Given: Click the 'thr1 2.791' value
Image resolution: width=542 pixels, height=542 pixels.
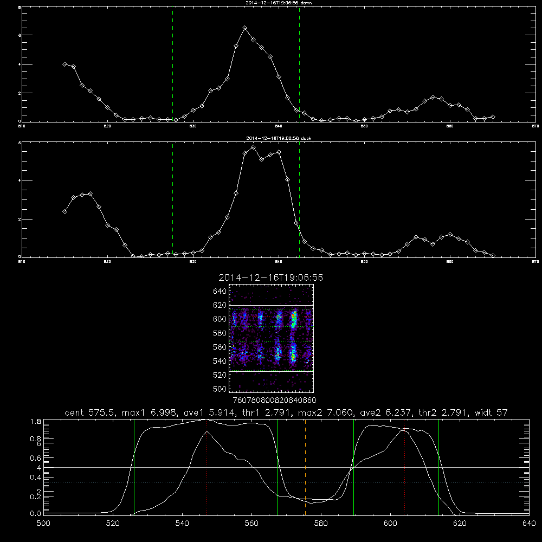Looking at the screenshot, I should [x=267, y=412].
